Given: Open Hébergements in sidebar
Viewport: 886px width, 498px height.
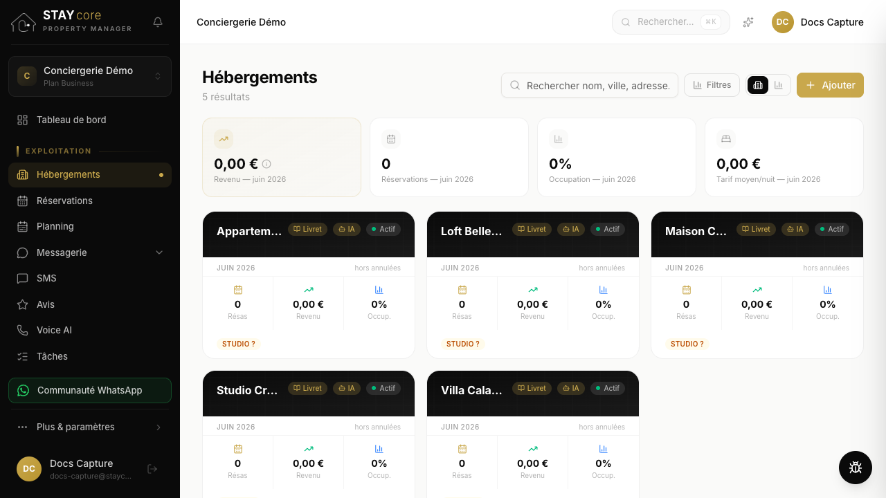Looking at the screenshot, I should pos(90,174).
